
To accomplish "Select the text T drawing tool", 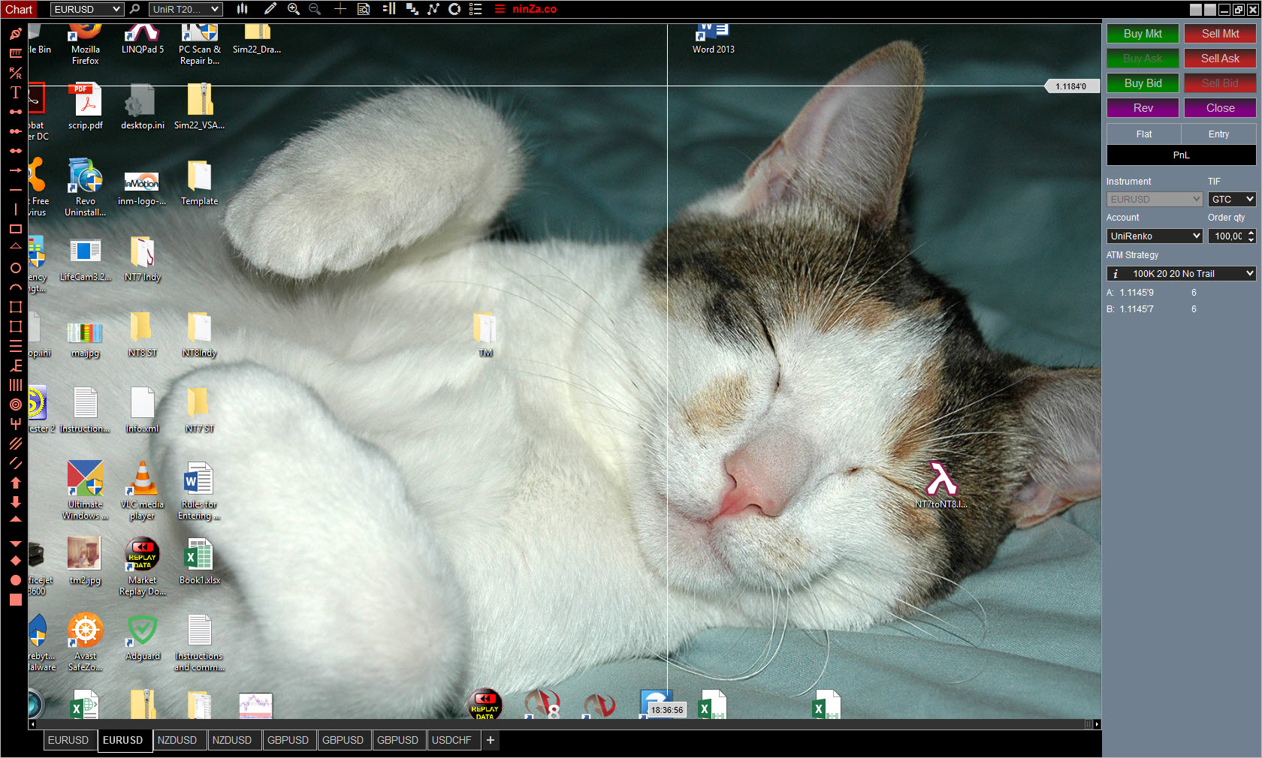I will 15,92.
